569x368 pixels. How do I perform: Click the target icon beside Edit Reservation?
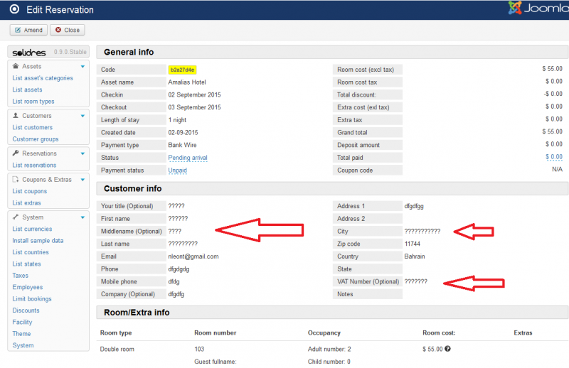pyautogui.click(x=14, y=9)
